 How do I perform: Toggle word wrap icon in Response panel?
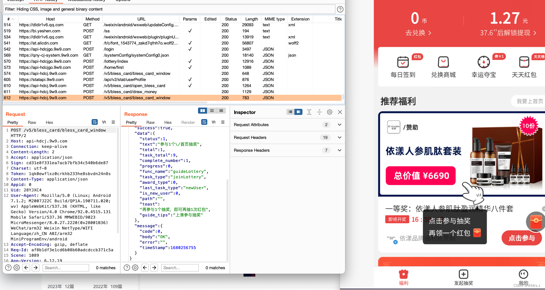[x=204, y=122]
